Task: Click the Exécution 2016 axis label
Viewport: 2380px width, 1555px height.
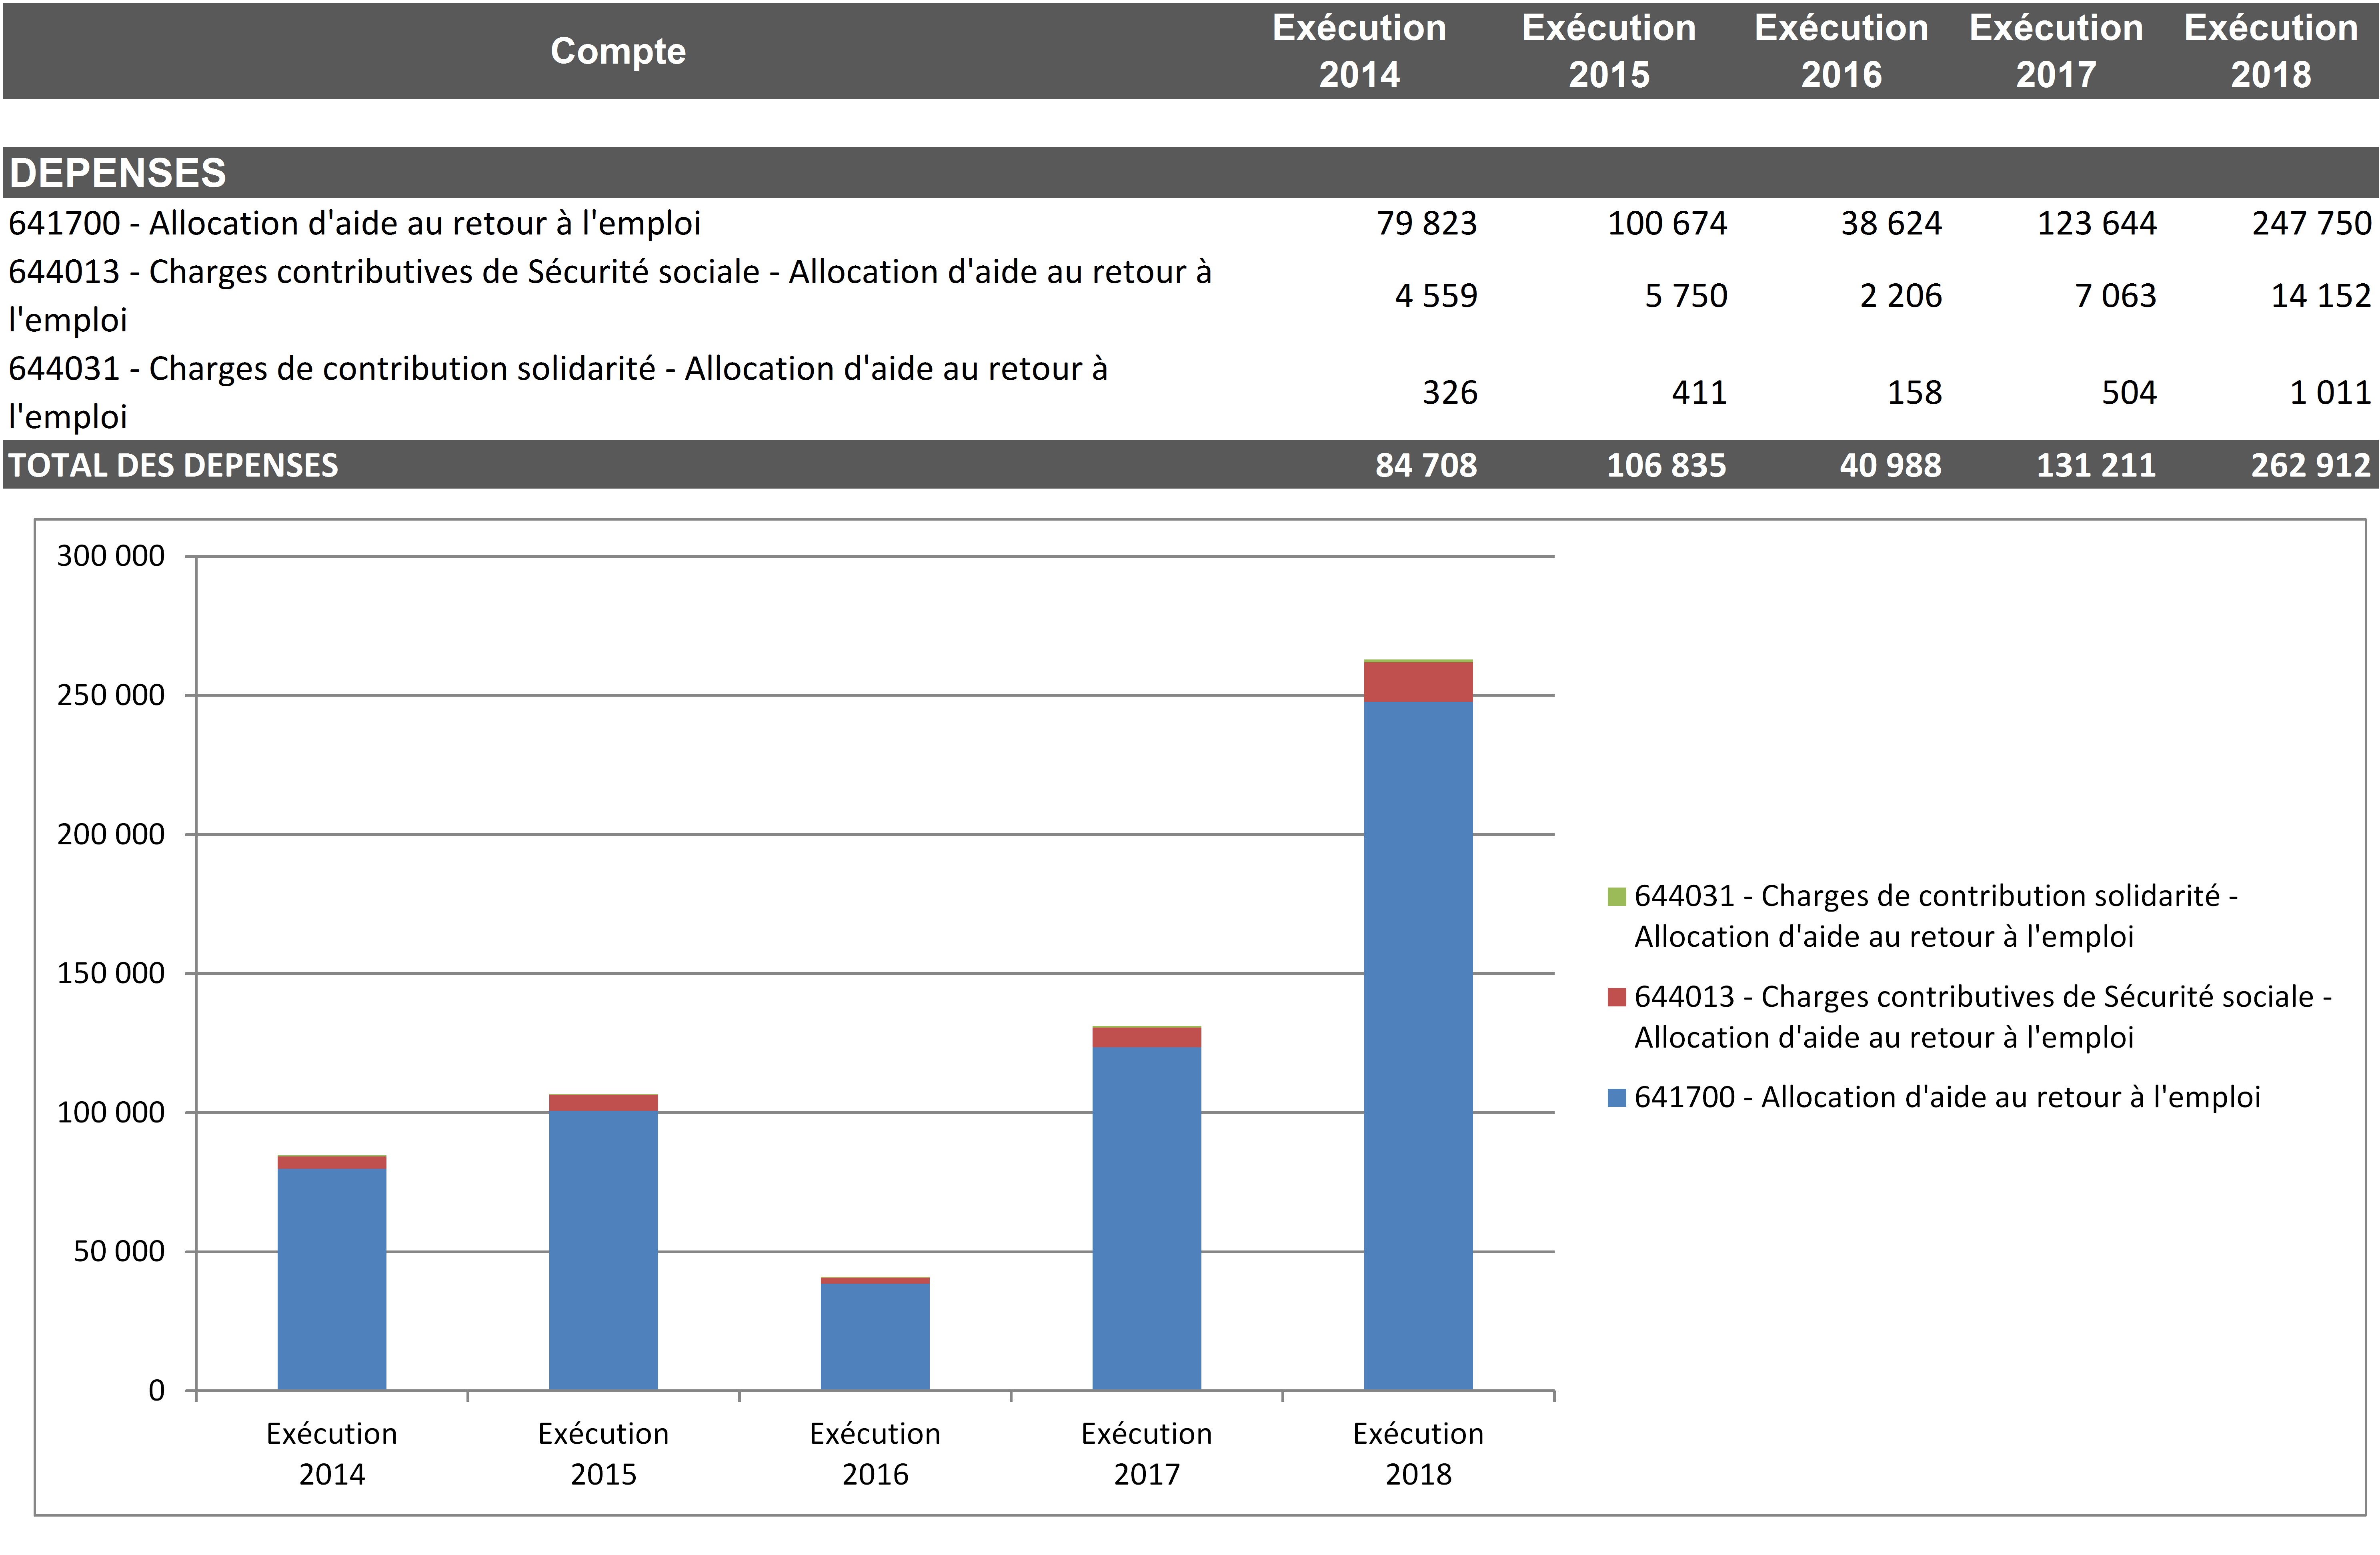Action: click(875, 1453)
